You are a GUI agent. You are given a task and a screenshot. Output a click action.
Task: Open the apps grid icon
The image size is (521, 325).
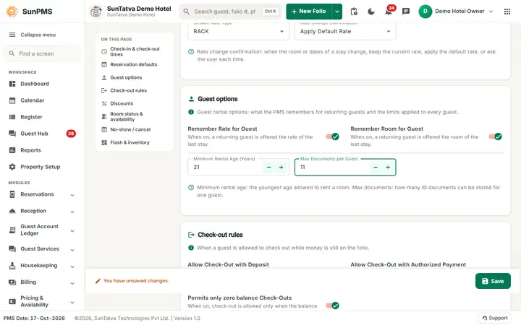(507, 12)
